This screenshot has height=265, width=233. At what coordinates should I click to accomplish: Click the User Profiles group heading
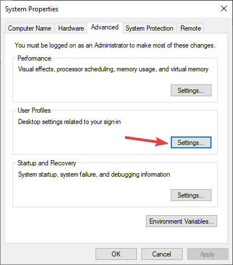(x=34, y=110)
